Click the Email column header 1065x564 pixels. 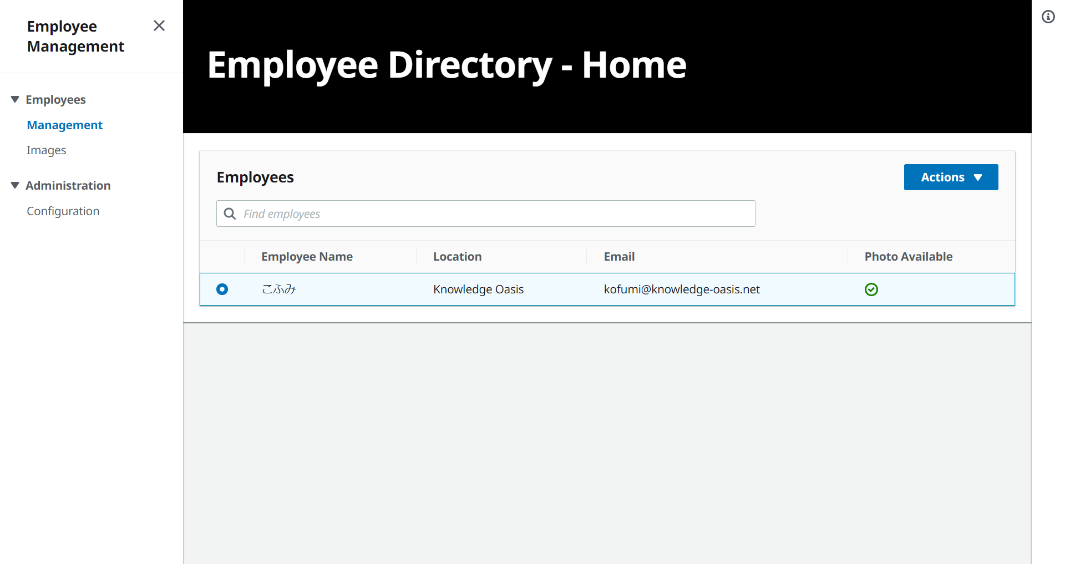pyautogui.click(x=619, y=257)
